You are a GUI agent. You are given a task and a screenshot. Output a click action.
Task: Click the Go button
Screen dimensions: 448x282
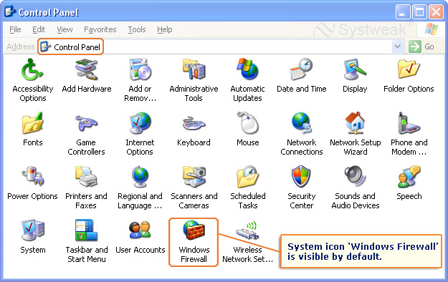421,47
